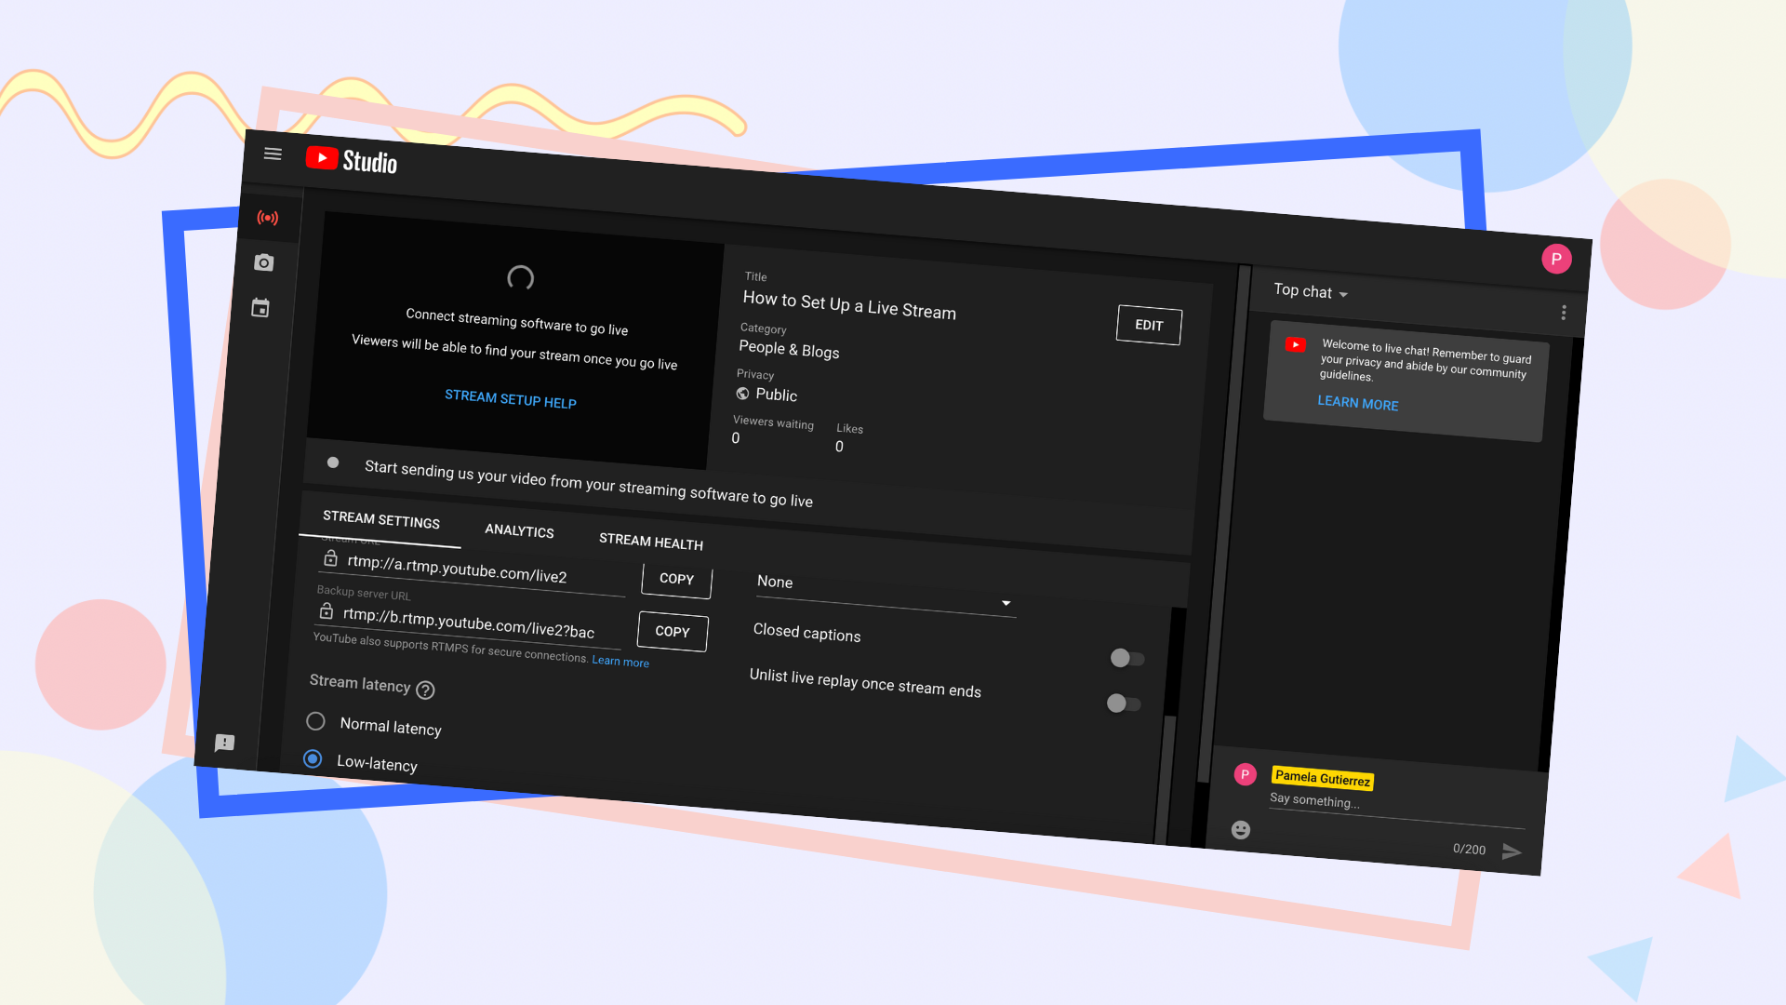Click the Stream latency help icon

click(426, 690)
